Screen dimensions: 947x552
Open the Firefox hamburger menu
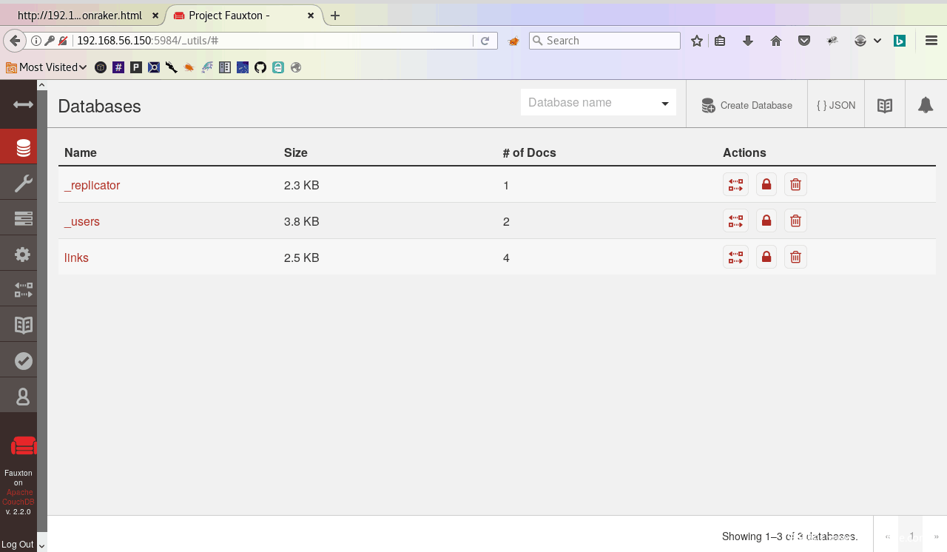click(x=931, y=41)
